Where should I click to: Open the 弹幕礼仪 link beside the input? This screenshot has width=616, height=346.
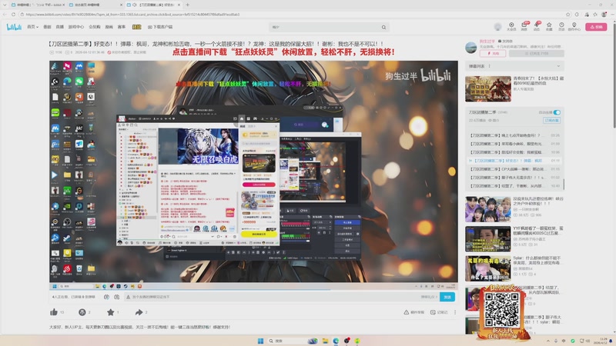click(x=429, y=297)
